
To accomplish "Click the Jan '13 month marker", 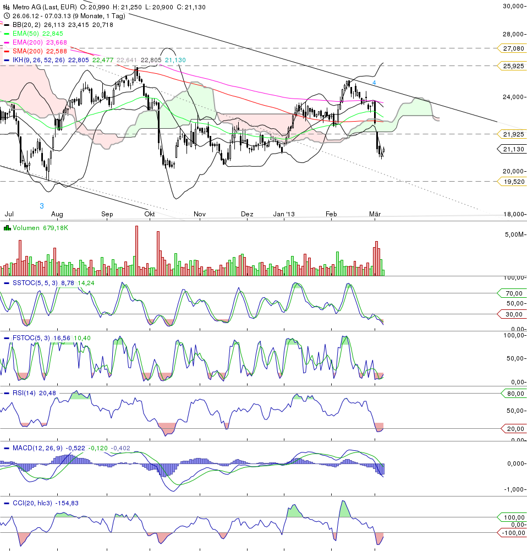I will click(284, 214).
